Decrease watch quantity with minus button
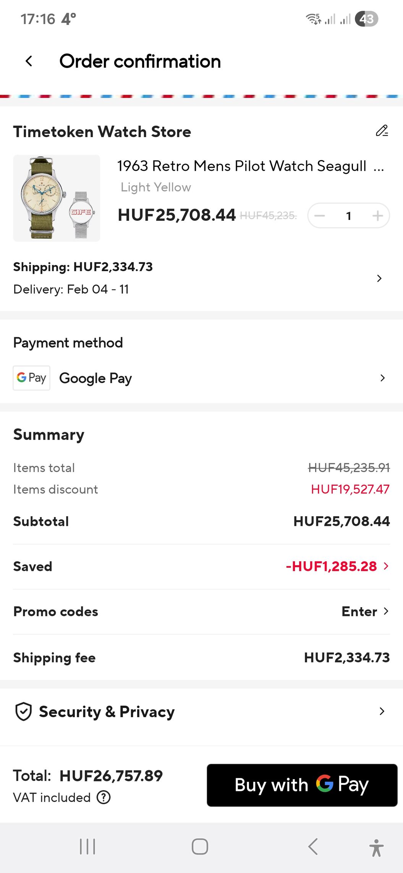 tap(320, 216)
